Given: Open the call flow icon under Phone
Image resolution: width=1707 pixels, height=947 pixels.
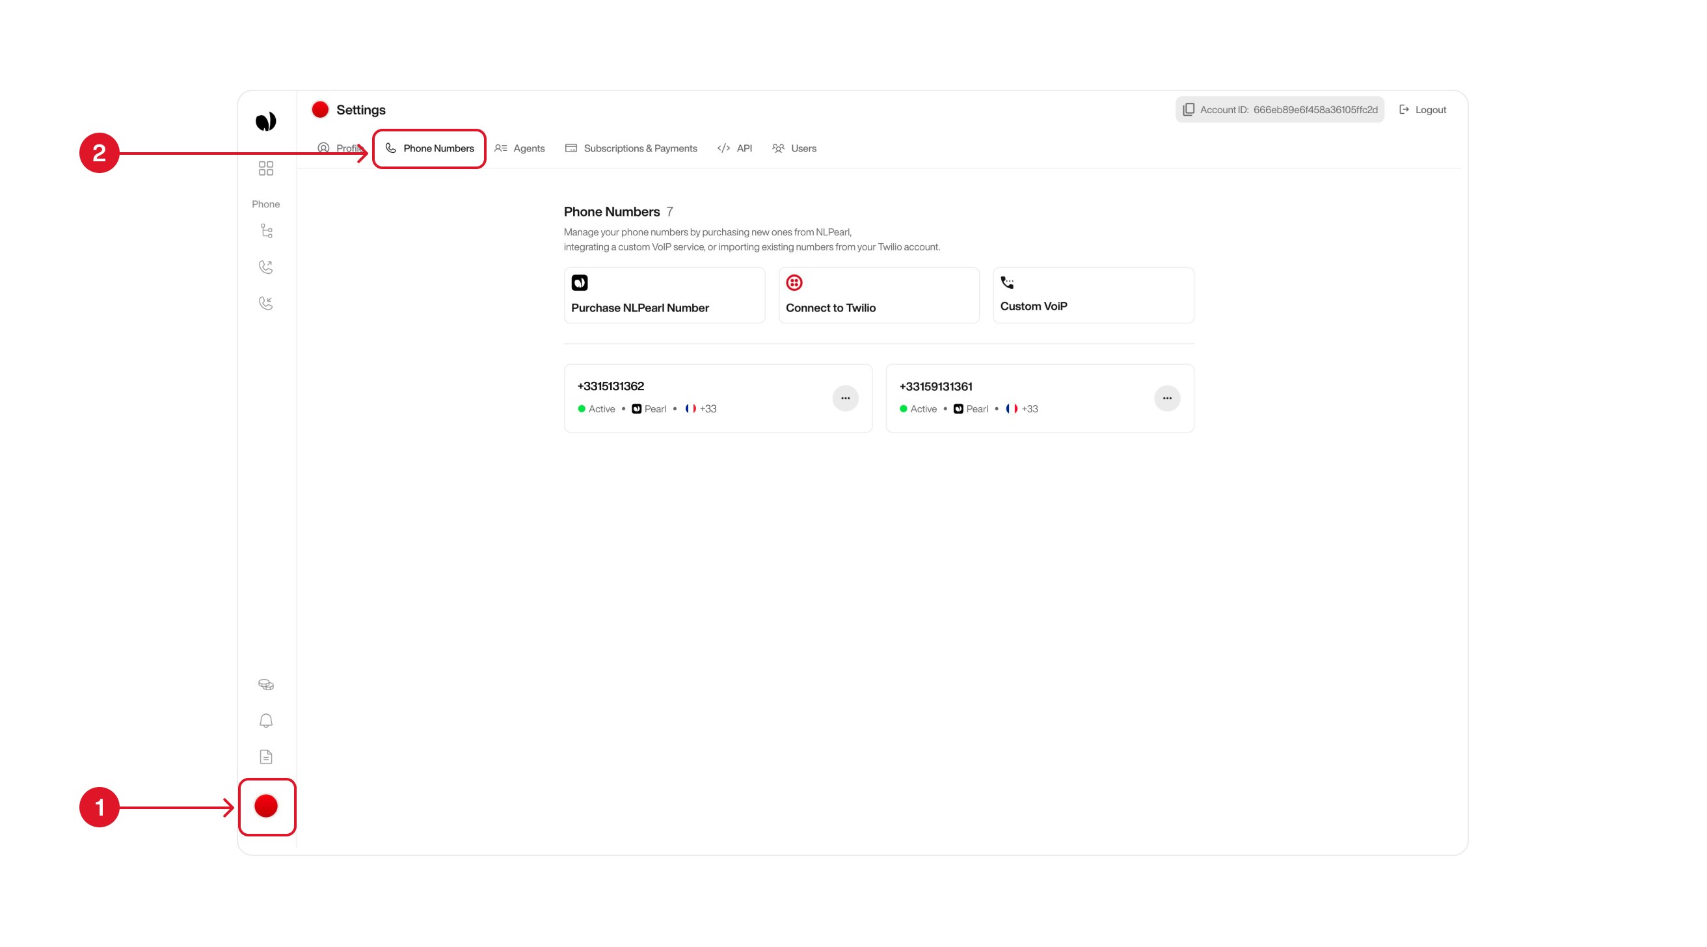Looking at the screenshot, I should pyautogui.click(x=266, y=231).
